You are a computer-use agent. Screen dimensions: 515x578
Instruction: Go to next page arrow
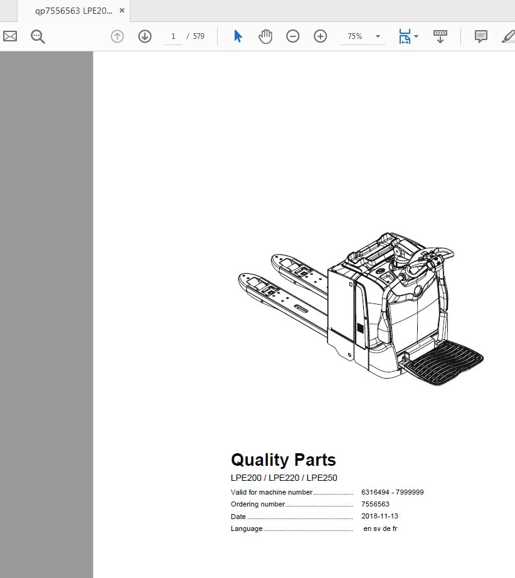[x=145, y=36]
